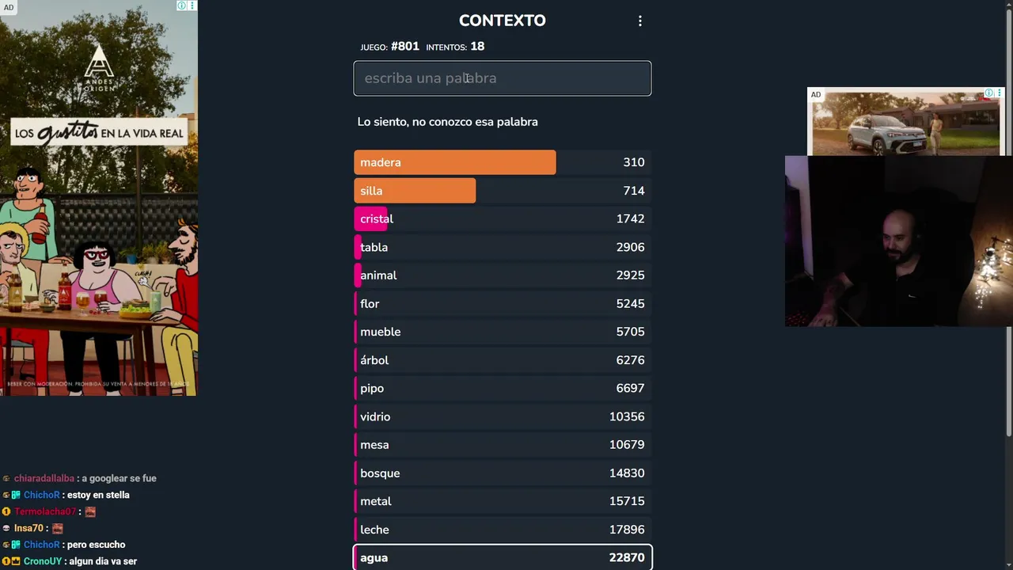
Task: Click the pink "cristal" progress bar
Action: 372,219
